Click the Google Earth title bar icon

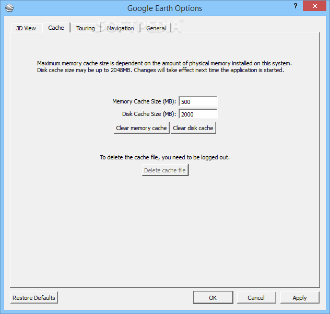[x=9, y=8]
